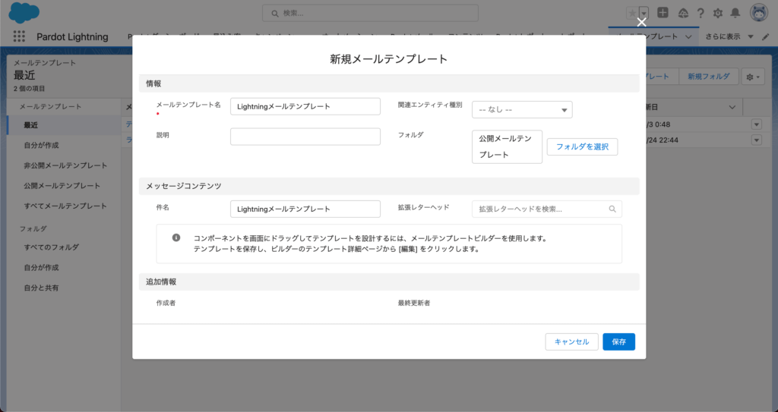Open the メールテンプレート tab chevron
The height and width of the screenshot is (412, 778).
click(x=688, y=36)
